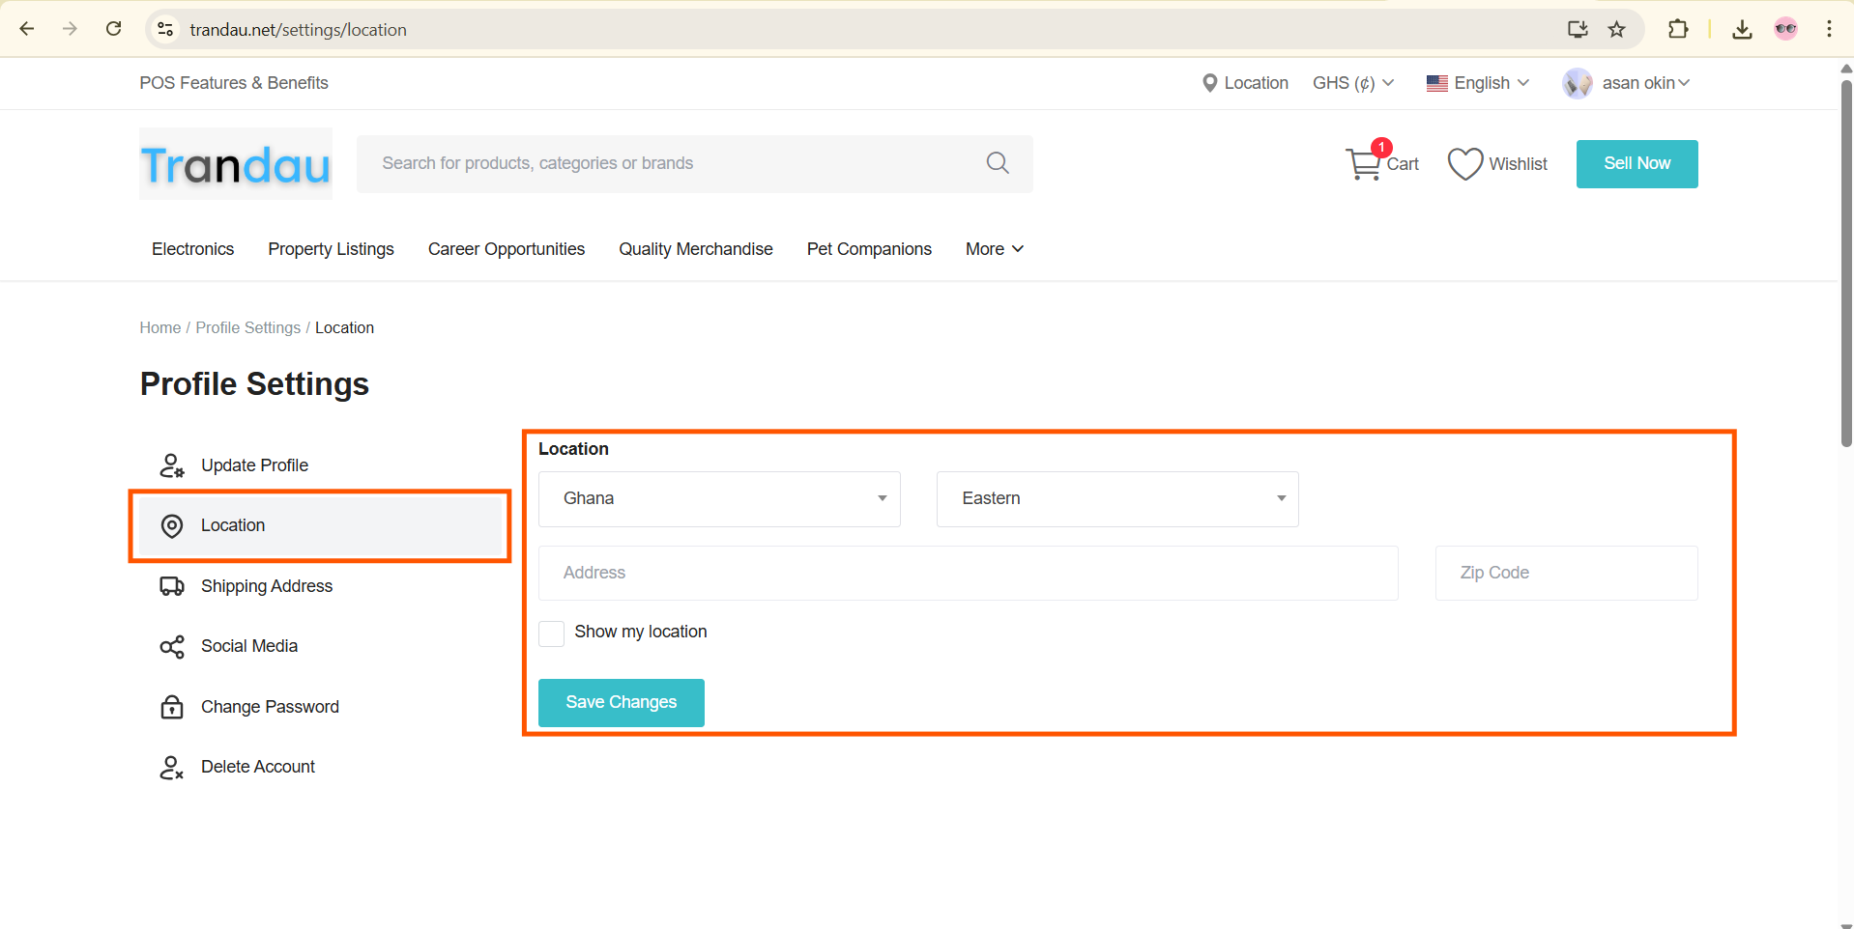This screenshot has height=929, width=1854.
Task: Reload the page
Action: pos(114,29)
